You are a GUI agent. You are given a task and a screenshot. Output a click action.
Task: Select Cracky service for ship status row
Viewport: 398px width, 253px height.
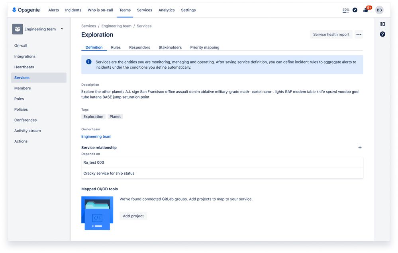[x=222, y=173]
